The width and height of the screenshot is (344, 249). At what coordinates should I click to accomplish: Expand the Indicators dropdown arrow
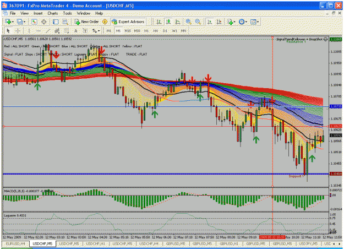(x=234, y=21)
